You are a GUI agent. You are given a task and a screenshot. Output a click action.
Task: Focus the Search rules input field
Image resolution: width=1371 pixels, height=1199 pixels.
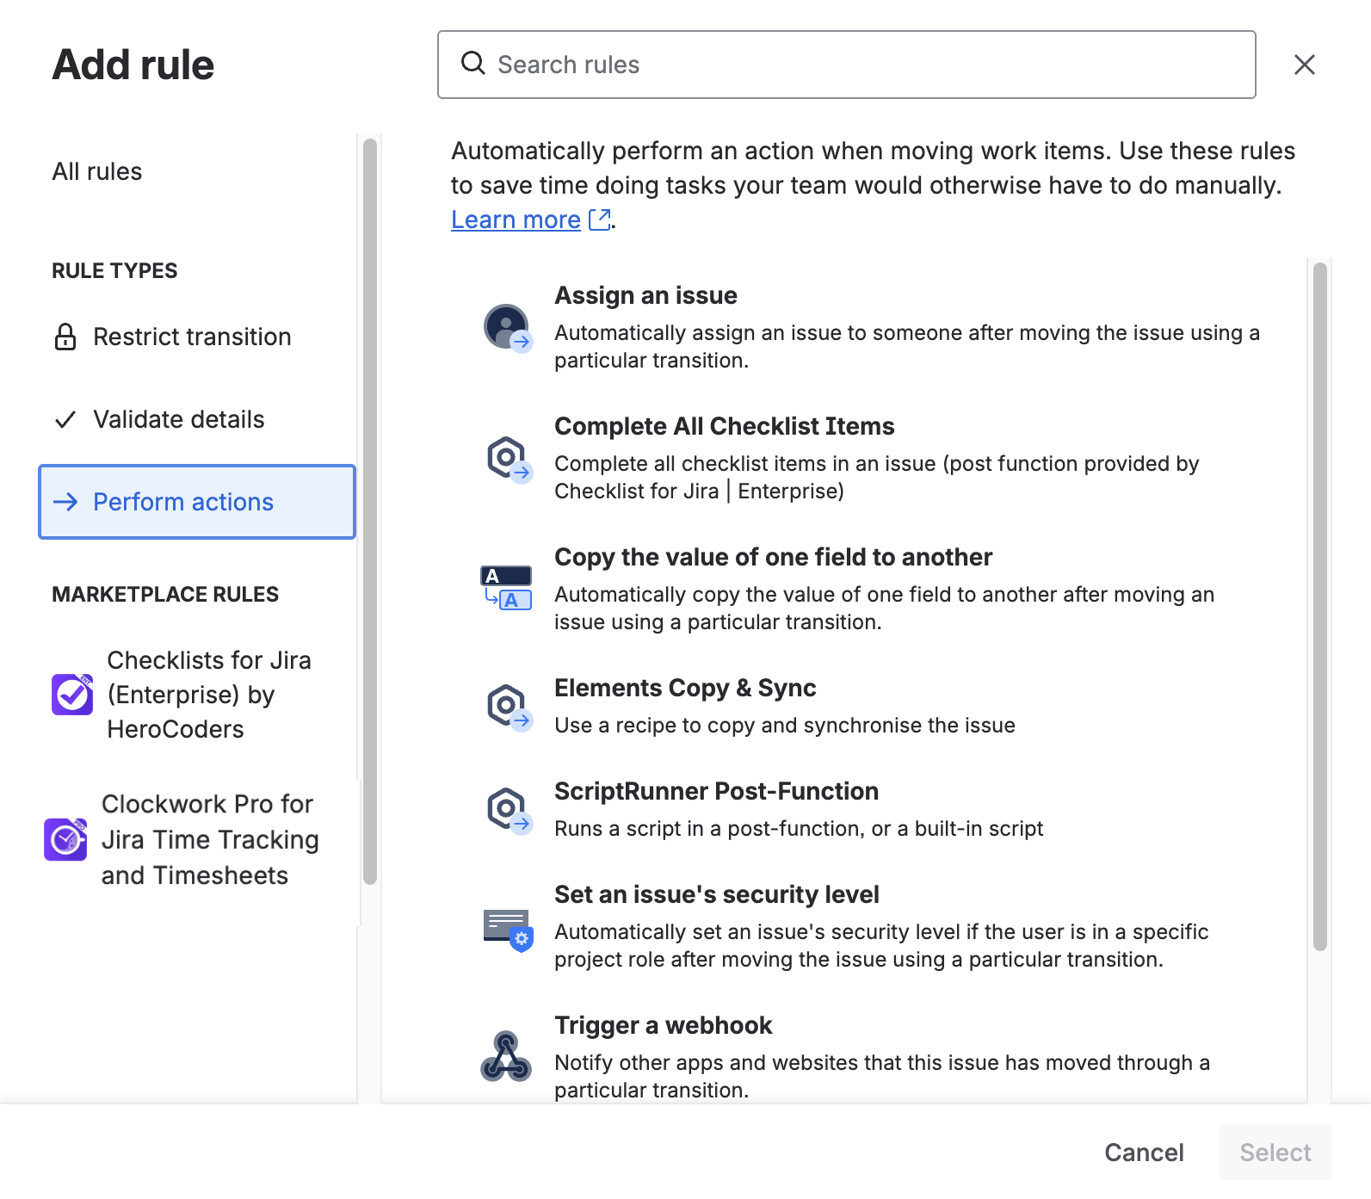tap(861, 65)
